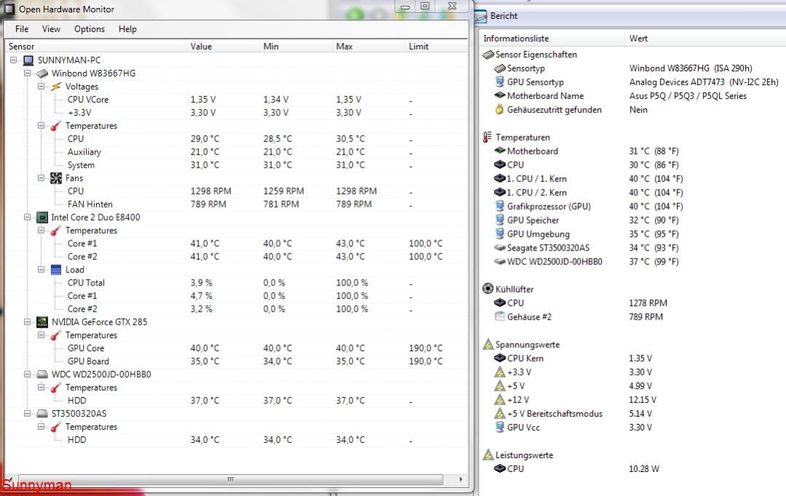
Task: Click the Grafikprozessor (GPU) icon
Action: click(x=499, y=206)
